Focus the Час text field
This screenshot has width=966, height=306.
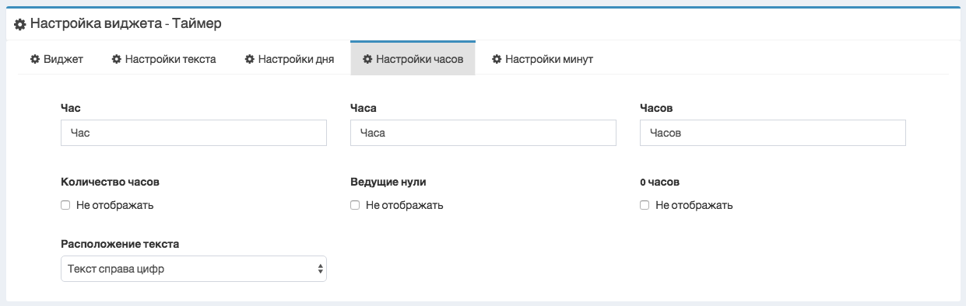[x=194, y=133]
